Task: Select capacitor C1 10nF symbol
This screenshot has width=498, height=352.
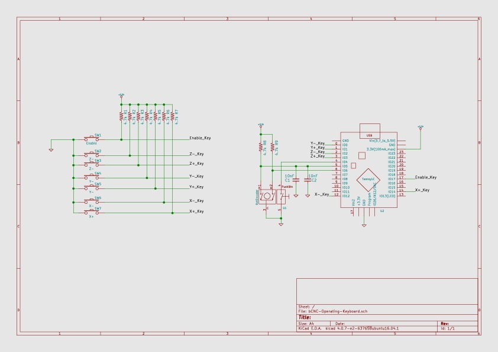Action: pyautogui.click(x=296, y=180)
